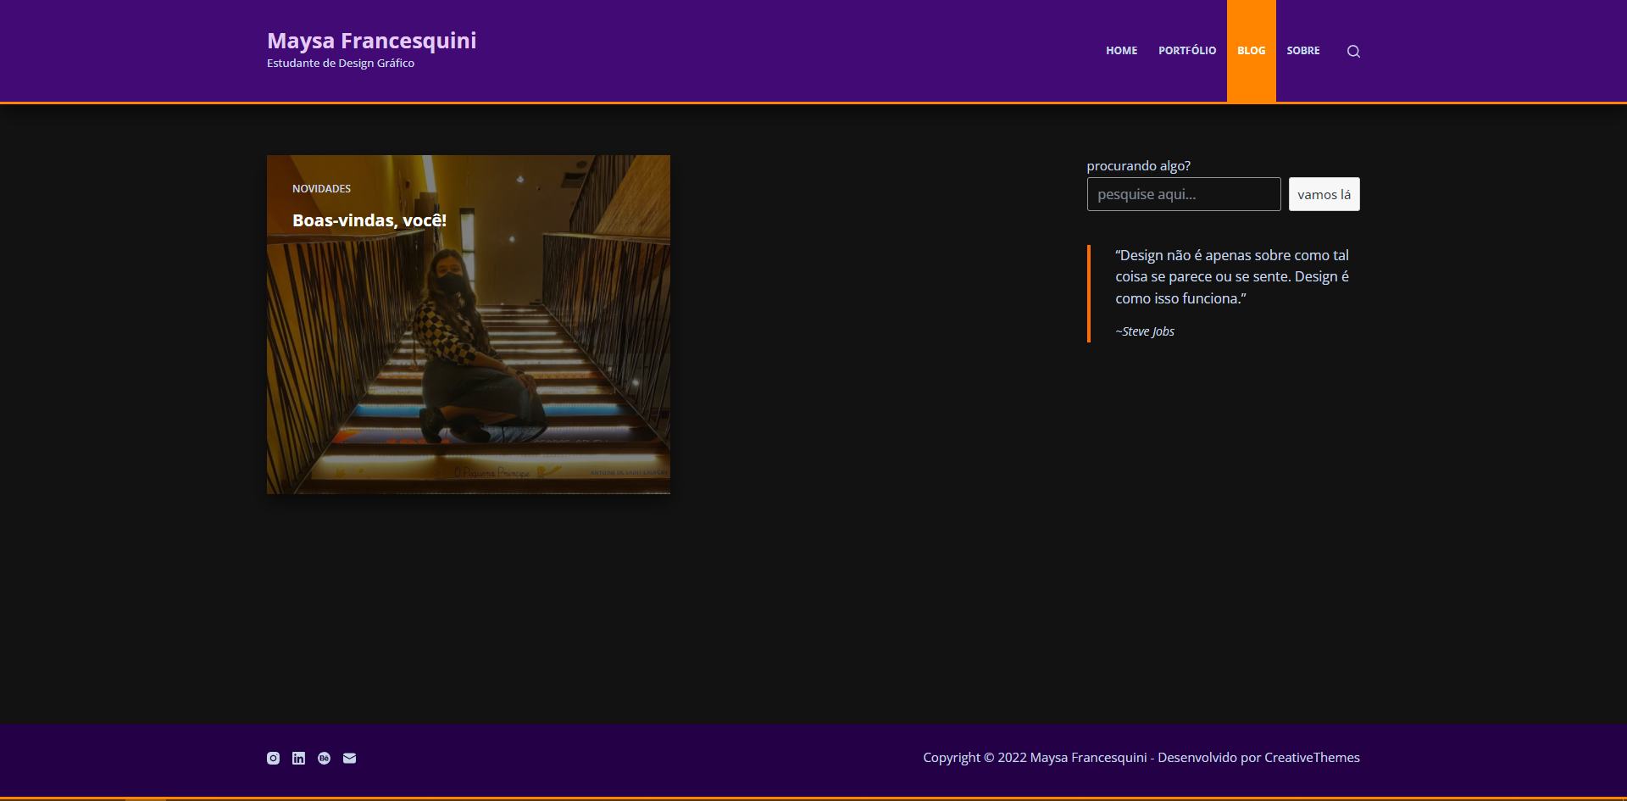This screenshot has width=1627, height=801.
Task: Open the LinkedIn icon in footer
Action: [298, 758]
